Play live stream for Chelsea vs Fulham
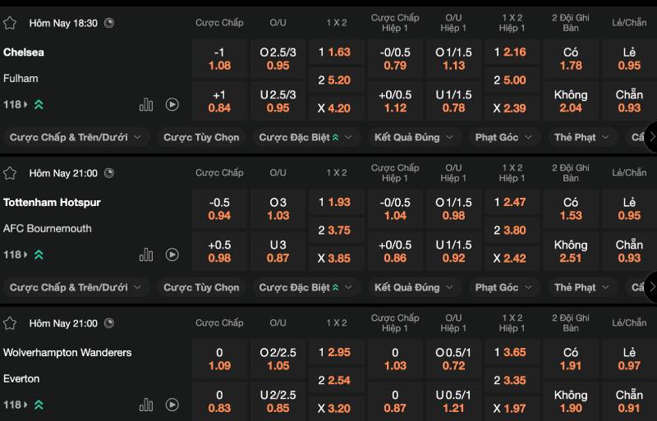Screen dimensions: 657x421 point(172,104)
